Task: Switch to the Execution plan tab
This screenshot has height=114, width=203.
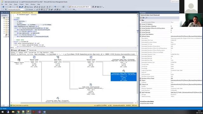Action: pyautogui.click(x=32, y=50)
